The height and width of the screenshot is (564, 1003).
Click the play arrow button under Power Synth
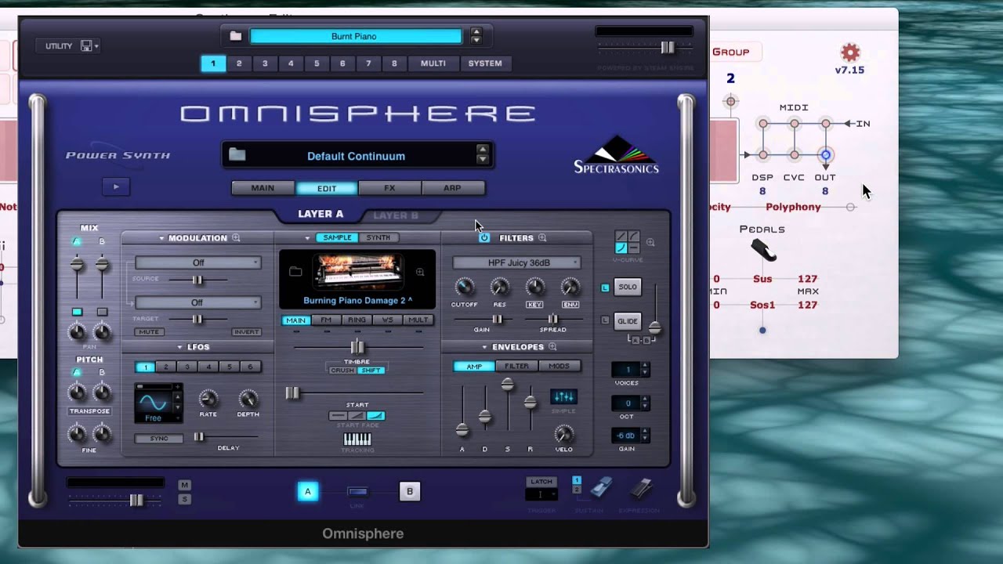(x=116, y=186)
